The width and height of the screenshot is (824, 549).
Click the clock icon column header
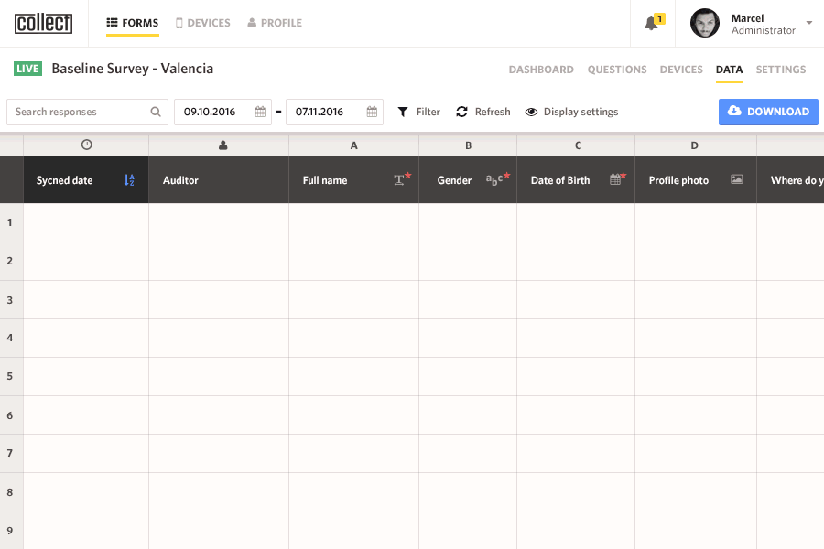(x=86, y=145)
